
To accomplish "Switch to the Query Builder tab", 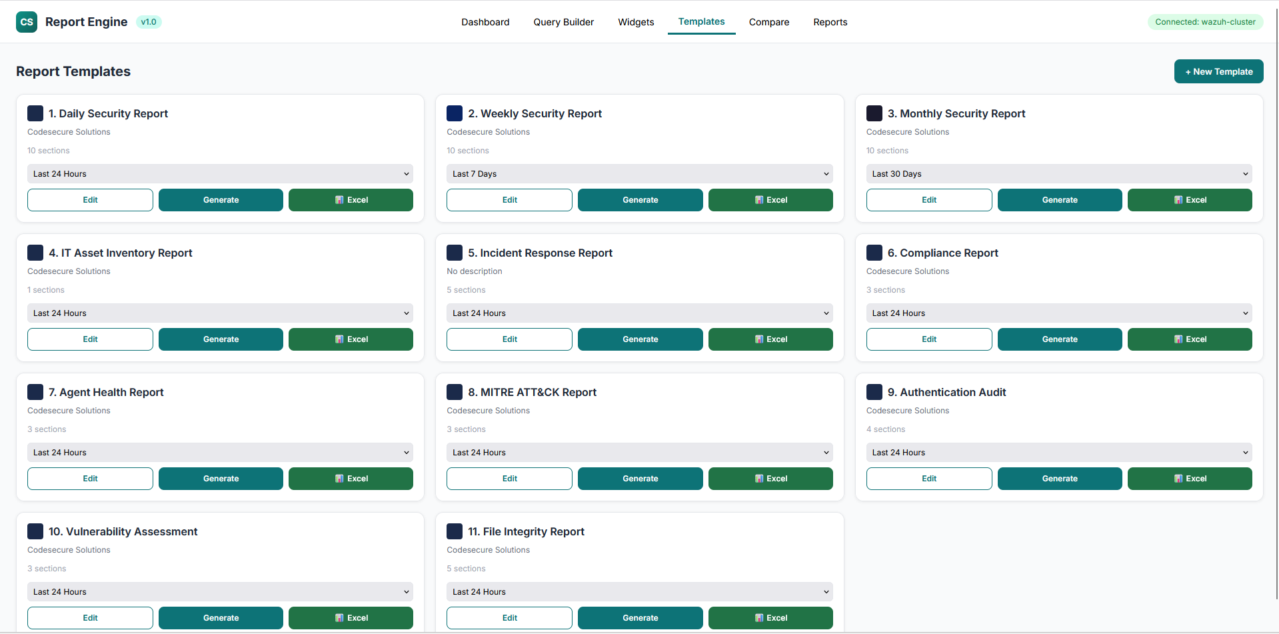I will coord(563,21).
